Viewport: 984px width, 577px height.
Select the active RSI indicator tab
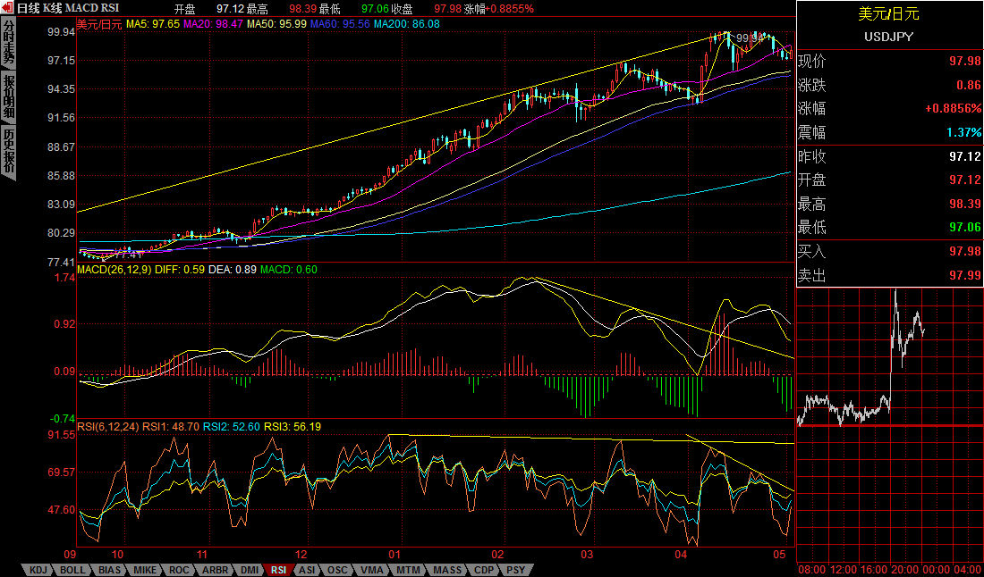[x=279, y=570]
